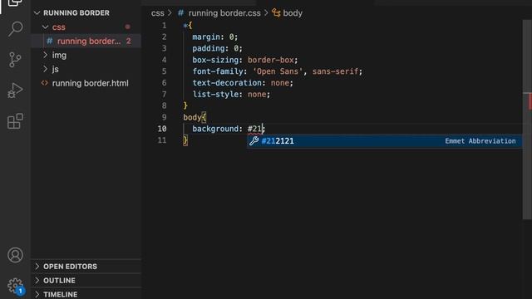Open running border.html in the explorer
The width and height of the screenshot is (532, 299).
tap(86, 83)
